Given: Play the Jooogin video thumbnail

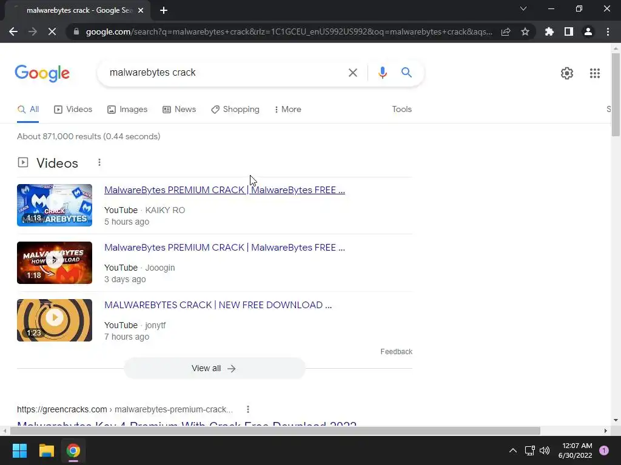Looking at the screenshot, I should (55, 263).
